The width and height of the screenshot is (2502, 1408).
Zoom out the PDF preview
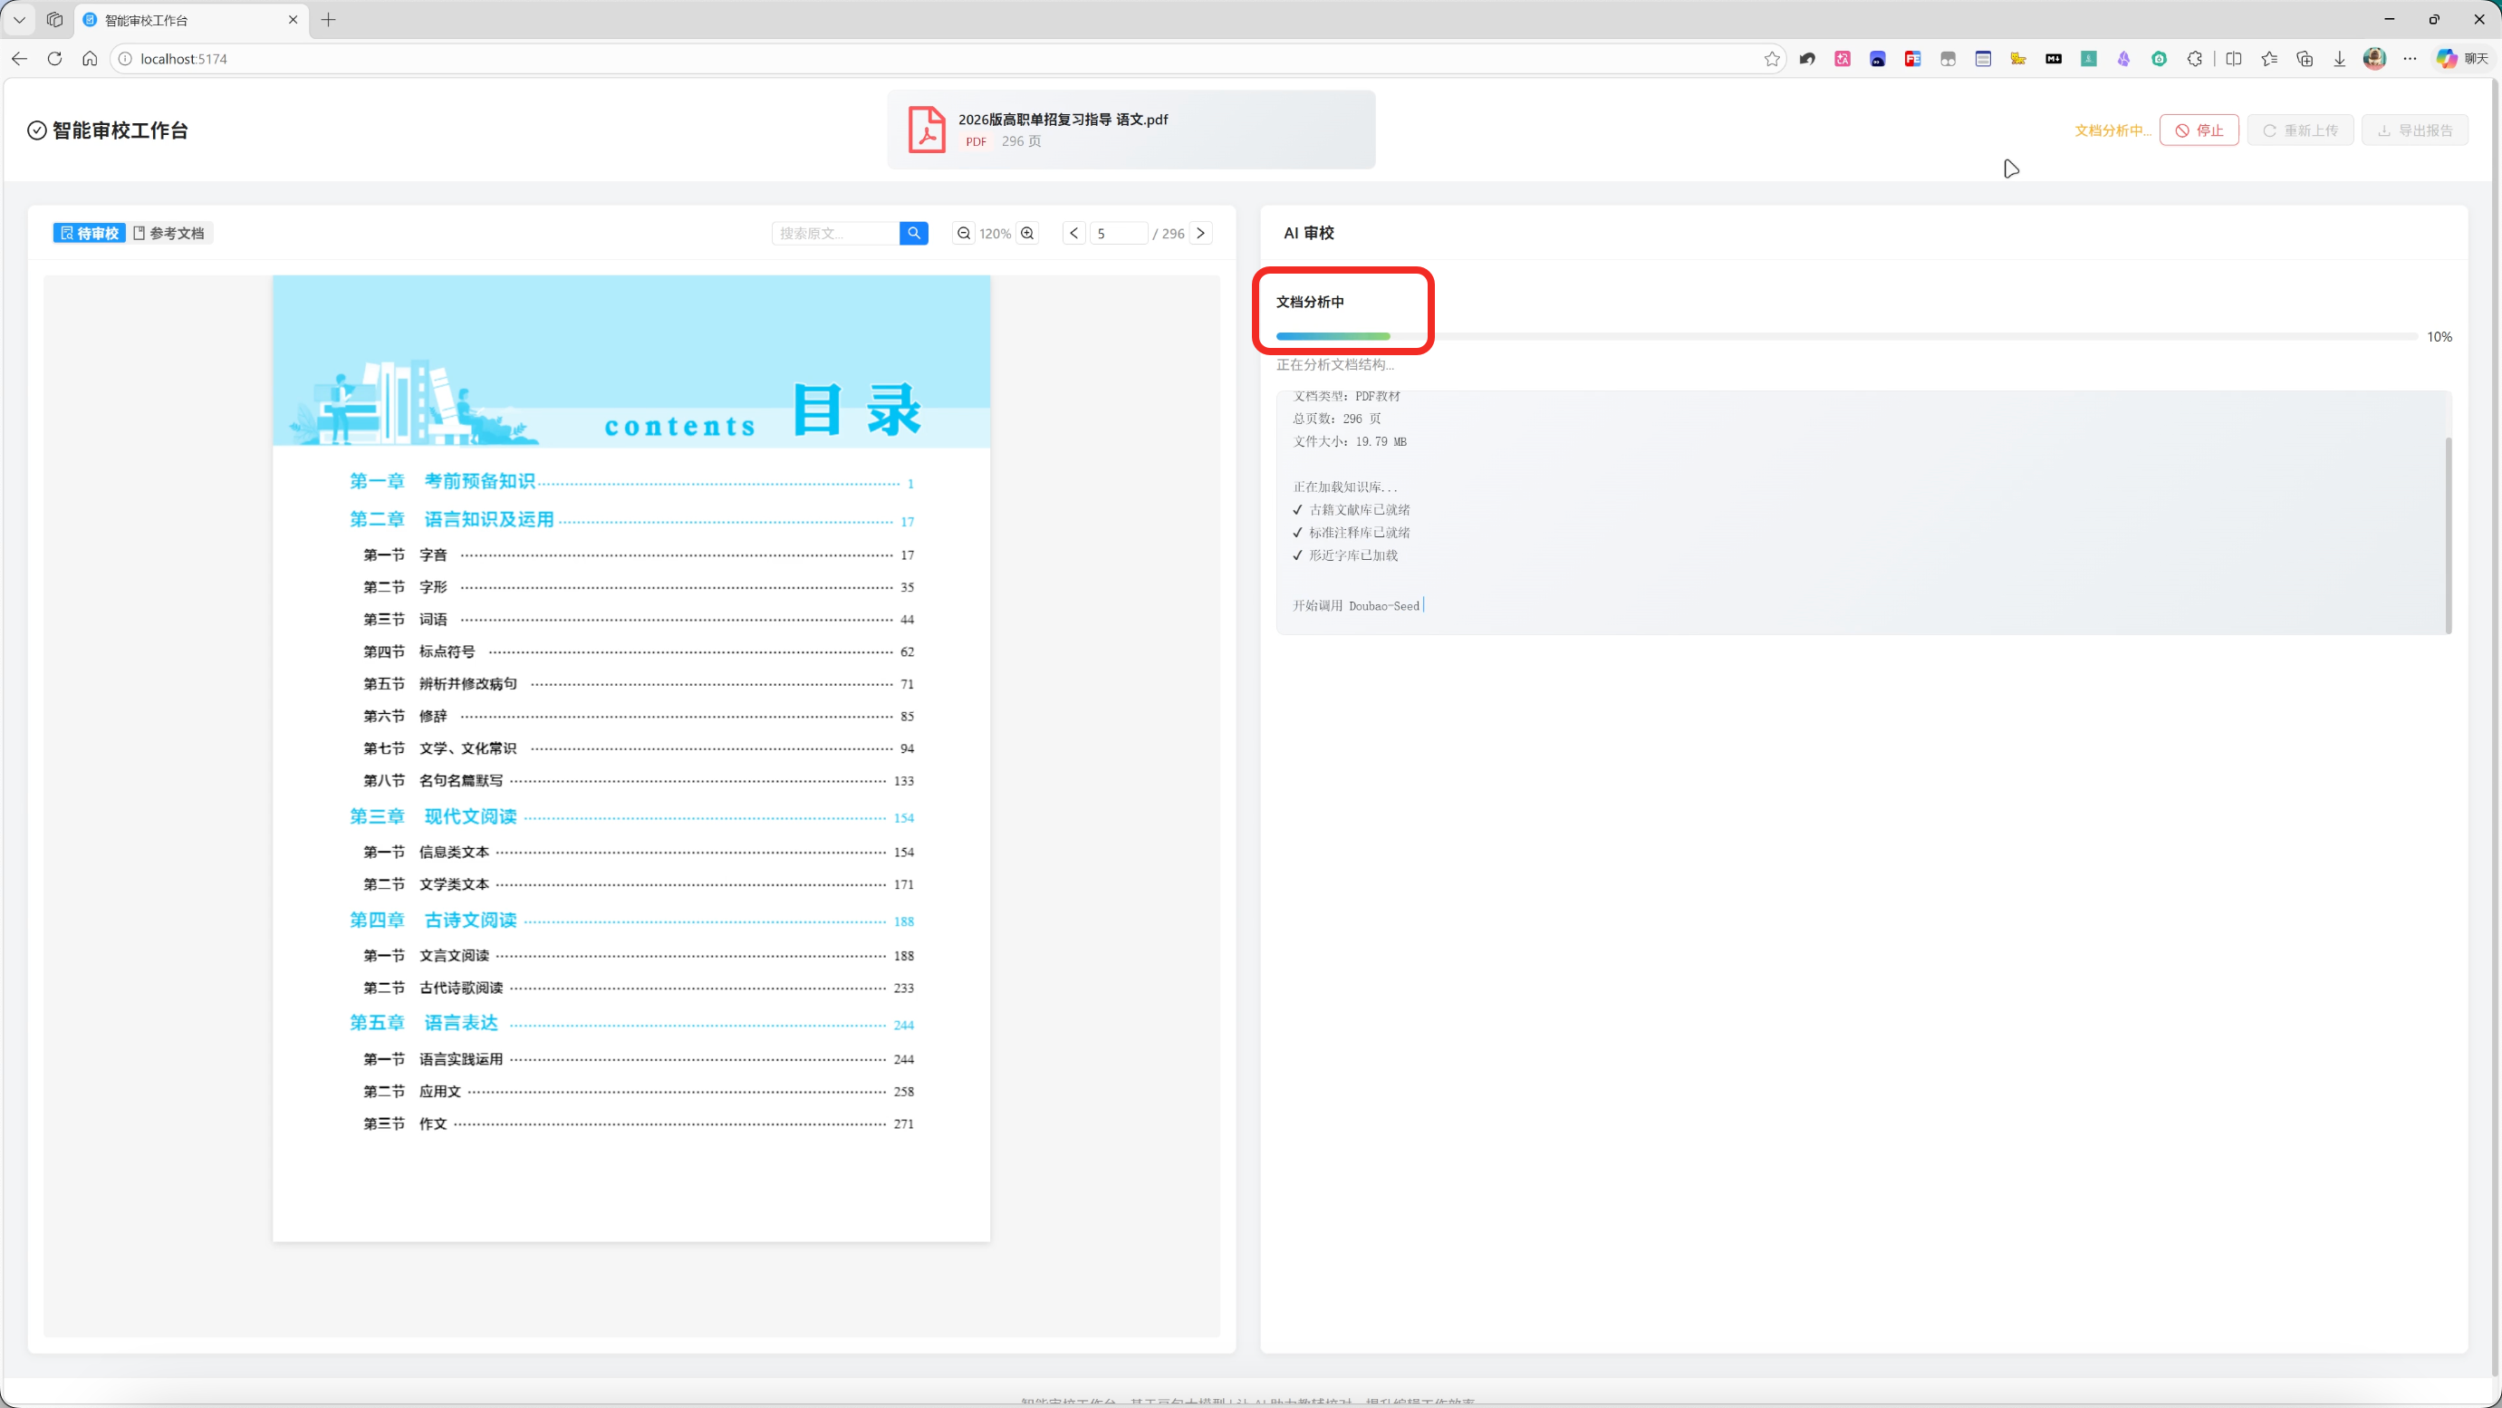click(963, 233)
